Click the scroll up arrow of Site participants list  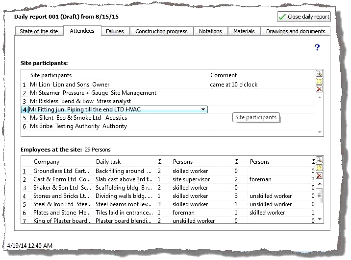click(320, 97)
